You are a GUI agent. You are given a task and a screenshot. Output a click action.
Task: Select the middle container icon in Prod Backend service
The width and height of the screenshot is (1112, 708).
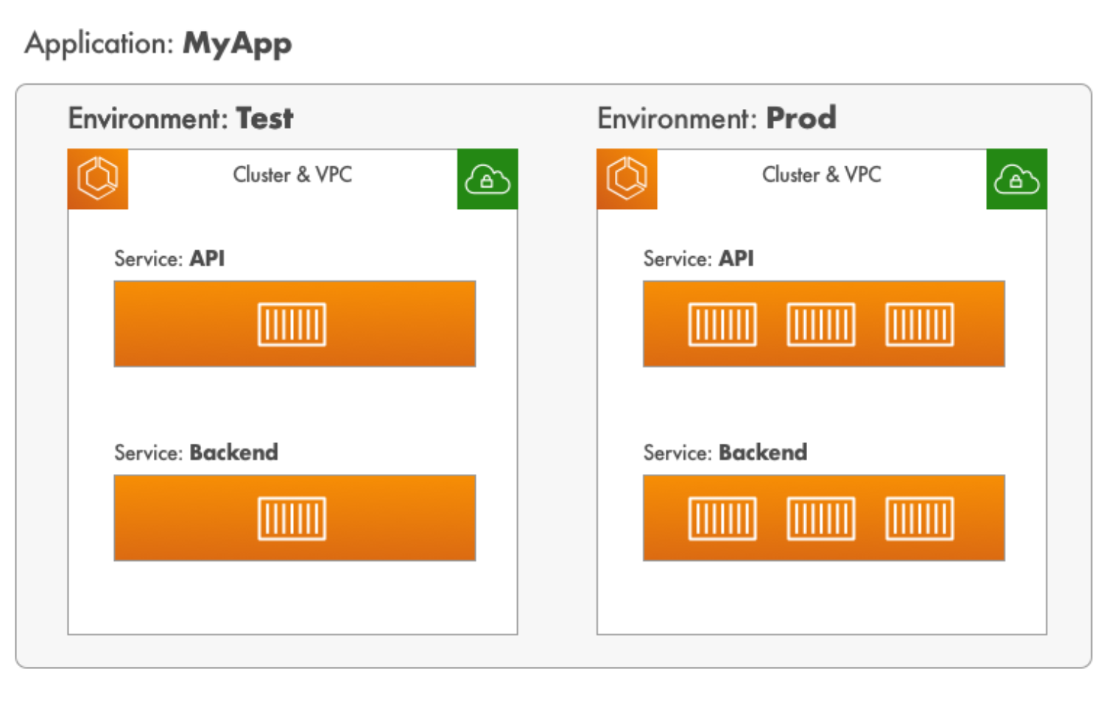point(821,517)
